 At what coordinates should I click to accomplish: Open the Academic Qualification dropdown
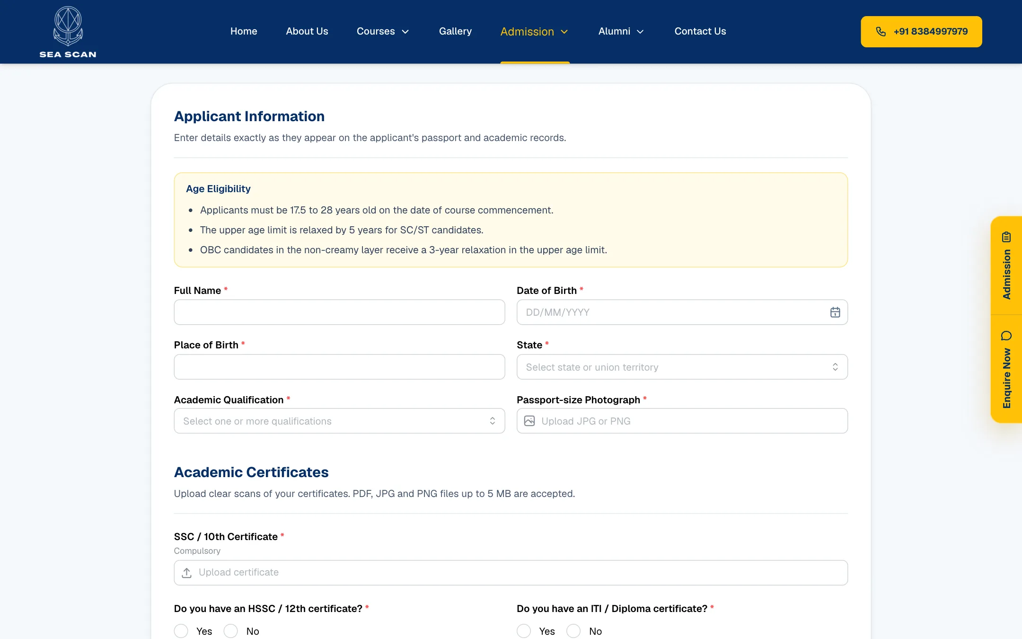pyautogui.click(x=339, y=421)
